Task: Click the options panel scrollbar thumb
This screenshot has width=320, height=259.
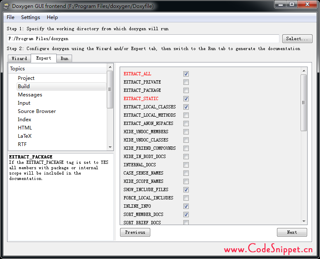Action: (304, 103)
